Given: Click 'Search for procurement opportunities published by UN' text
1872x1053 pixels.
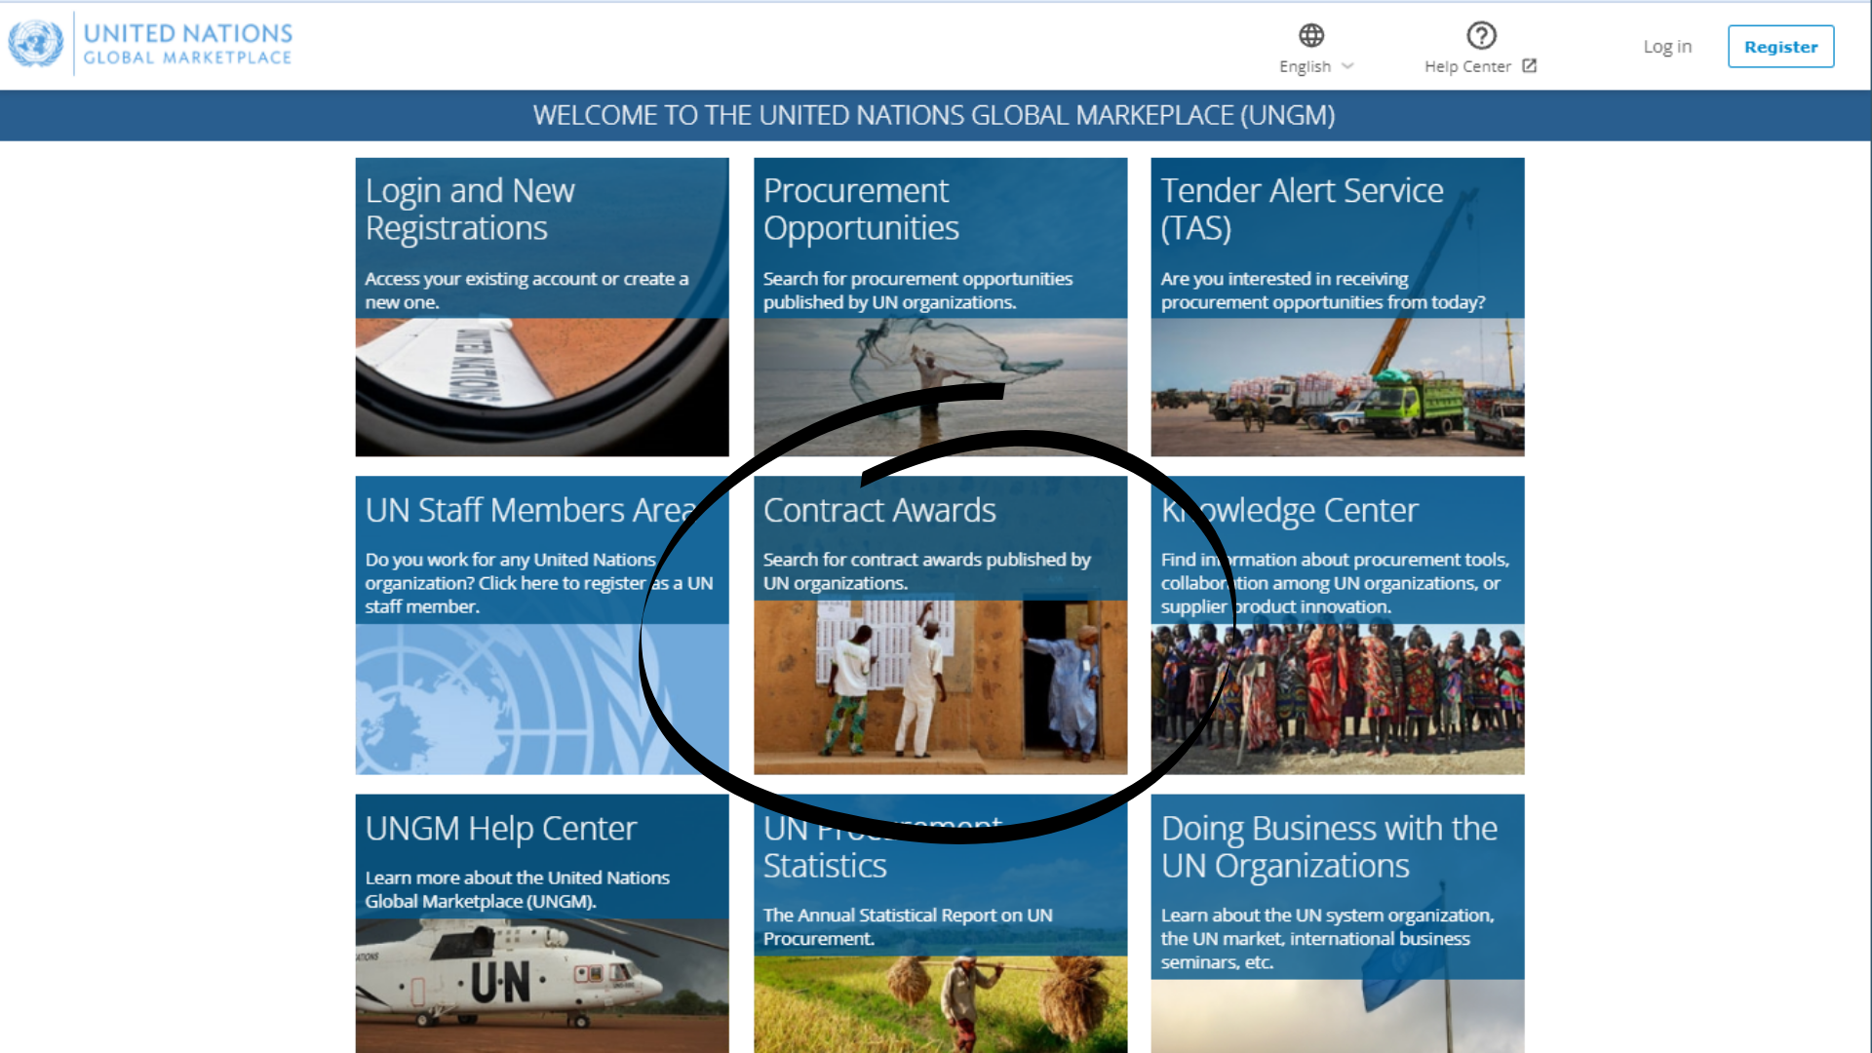Looking at the screenshot, I should (x=917, y=291).
